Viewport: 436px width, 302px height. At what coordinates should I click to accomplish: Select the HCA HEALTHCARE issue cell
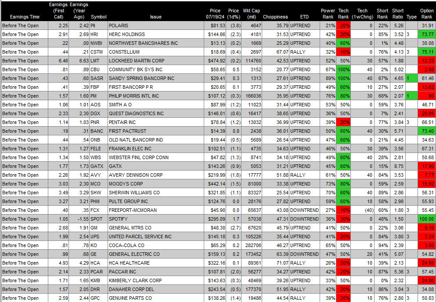[x=156, y=263]
